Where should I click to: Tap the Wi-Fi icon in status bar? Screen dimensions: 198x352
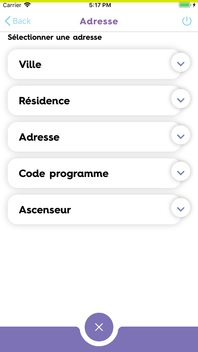[27, 5]
